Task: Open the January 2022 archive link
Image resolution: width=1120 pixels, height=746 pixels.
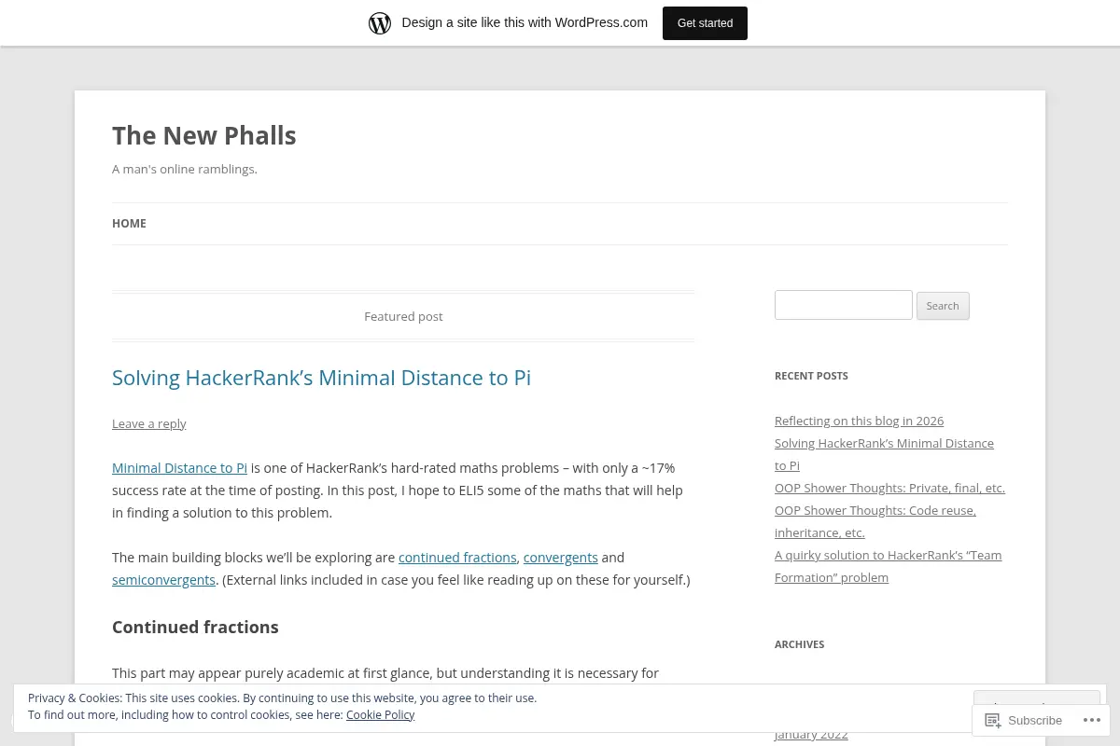Action: tap(811, 735)
